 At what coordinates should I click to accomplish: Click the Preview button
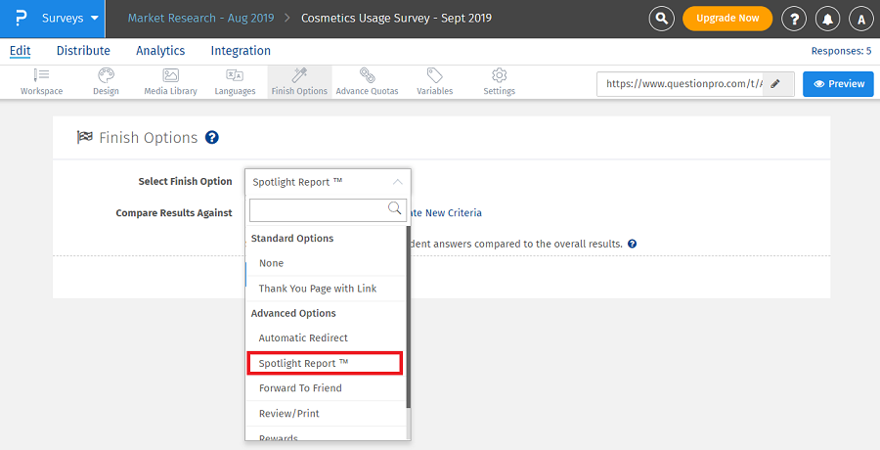click(838, 84)
